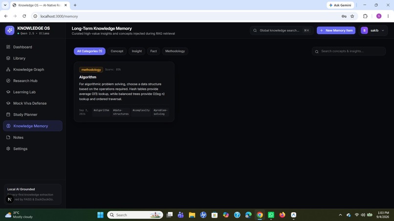Click the password key icon in address bar
The height and width of the screenshot is (221, 394).
tap(344, 16)
